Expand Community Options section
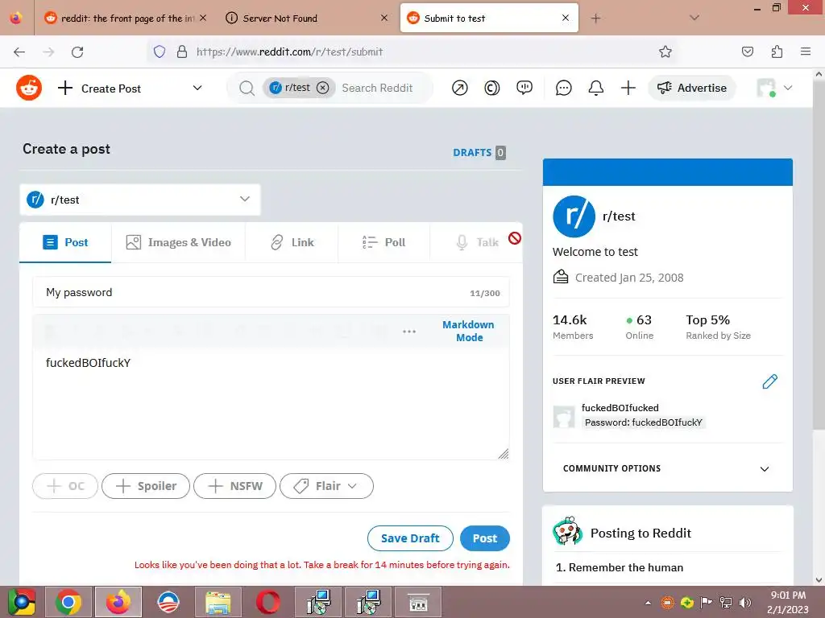Screen dimensions: 825x618 667,469
